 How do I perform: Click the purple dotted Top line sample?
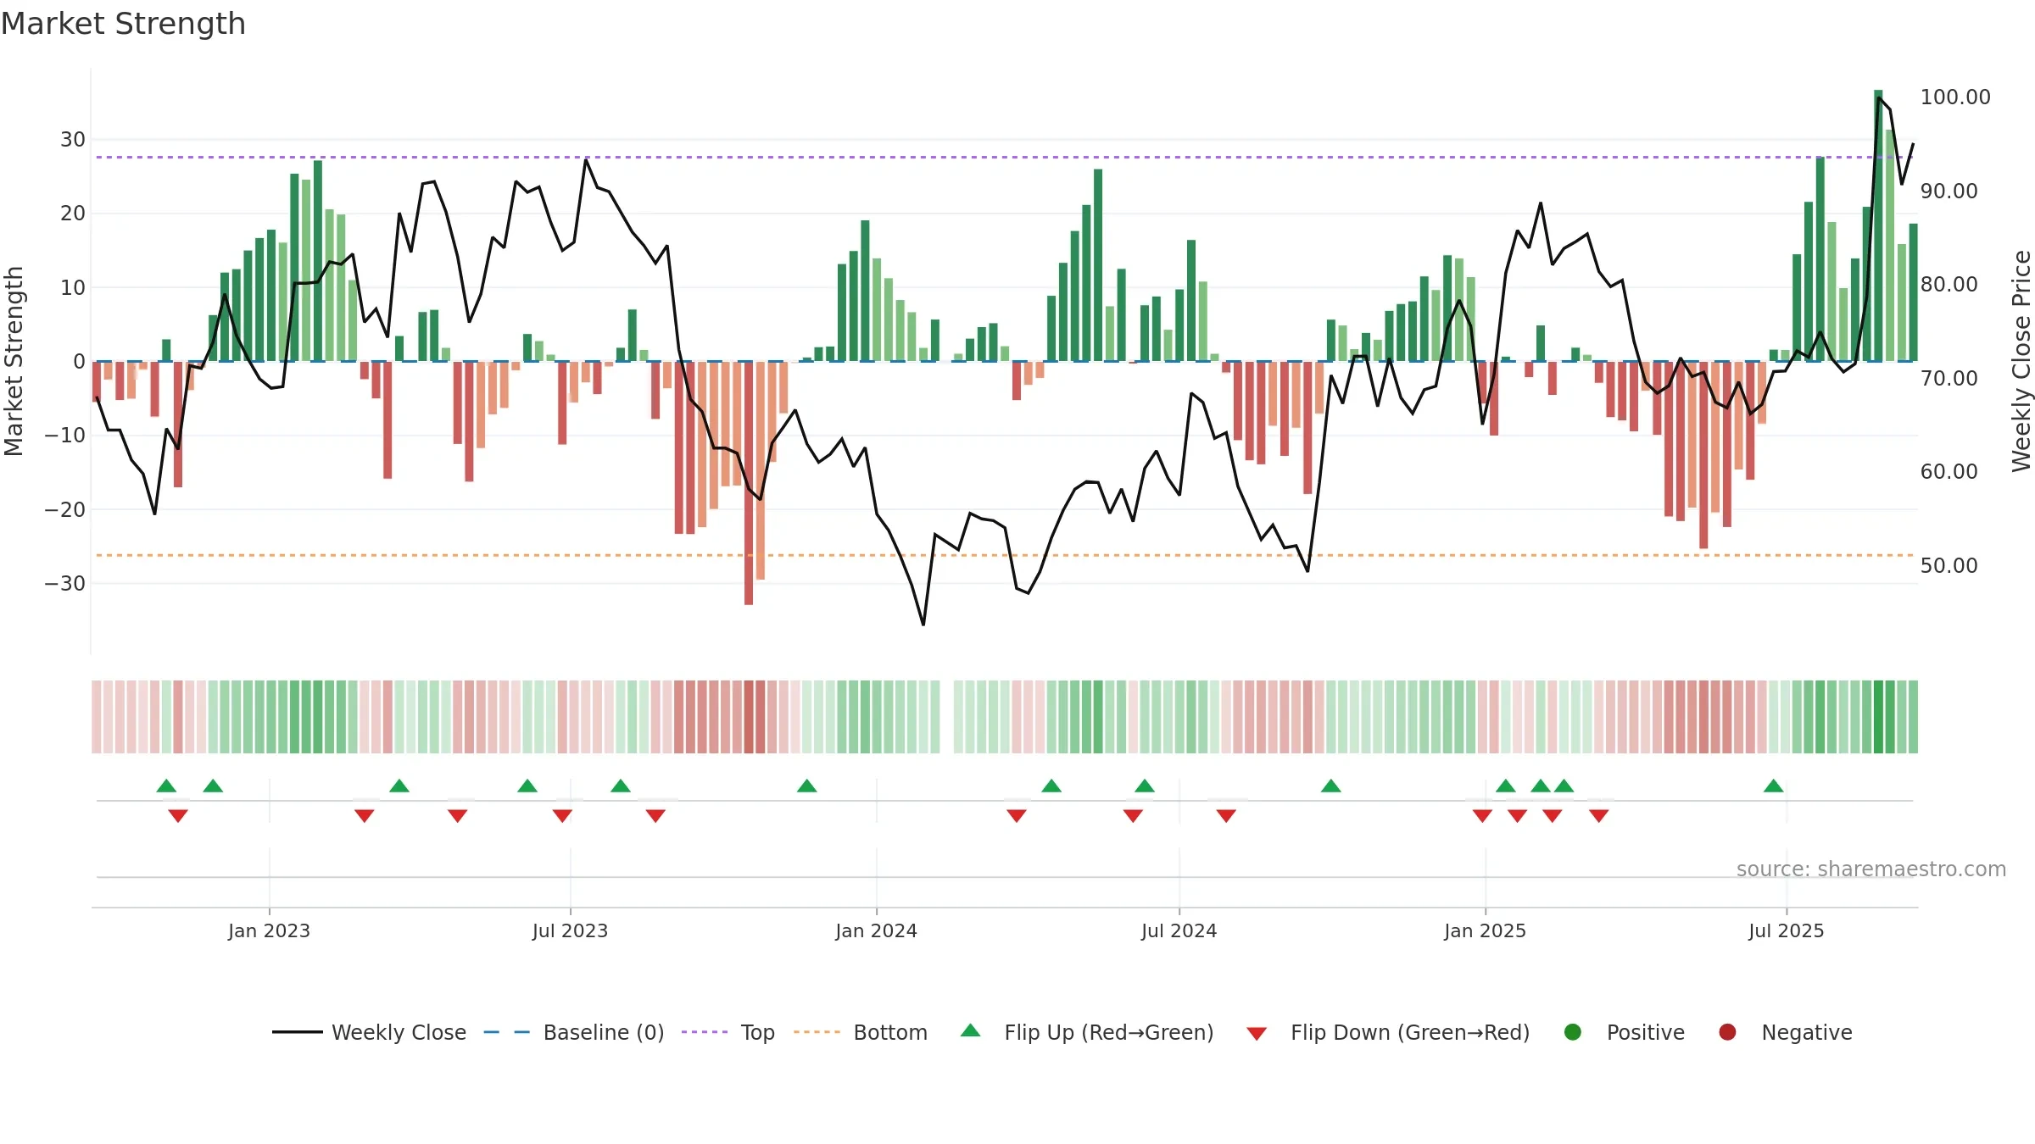tap(705, 1032)
